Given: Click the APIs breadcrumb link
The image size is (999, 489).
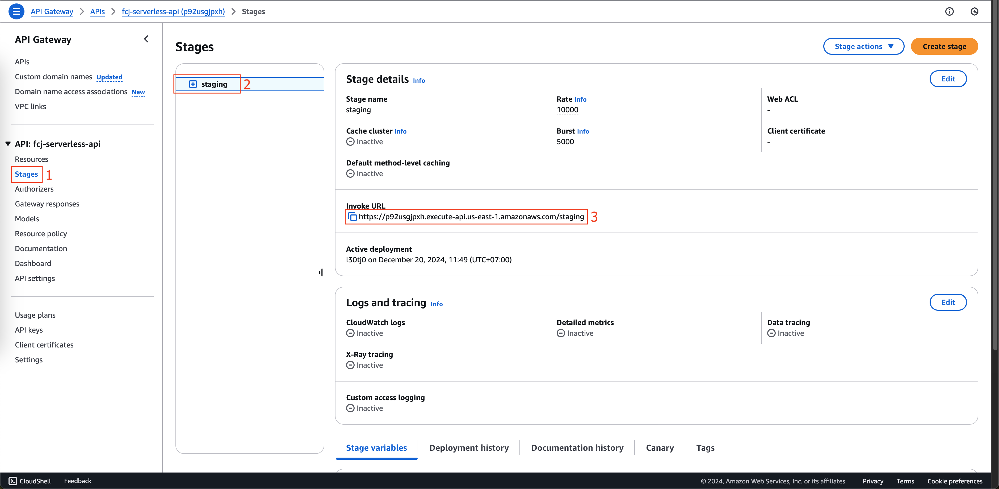Looking at the screenshot, I should coord(97,12).
